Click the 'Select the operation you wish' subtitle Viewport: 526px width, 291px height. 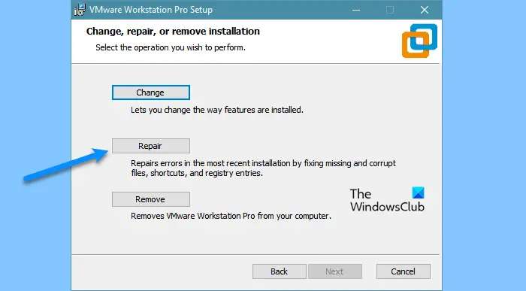(x=171, y=47)
